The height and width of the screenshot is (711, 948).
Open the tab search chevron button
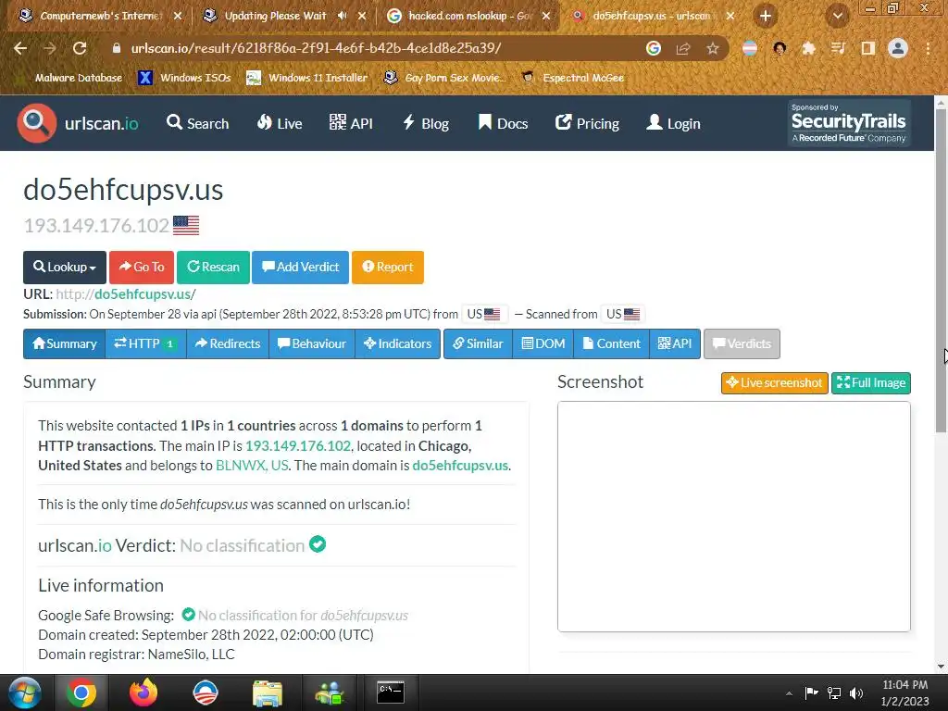[x=837, y=16]
